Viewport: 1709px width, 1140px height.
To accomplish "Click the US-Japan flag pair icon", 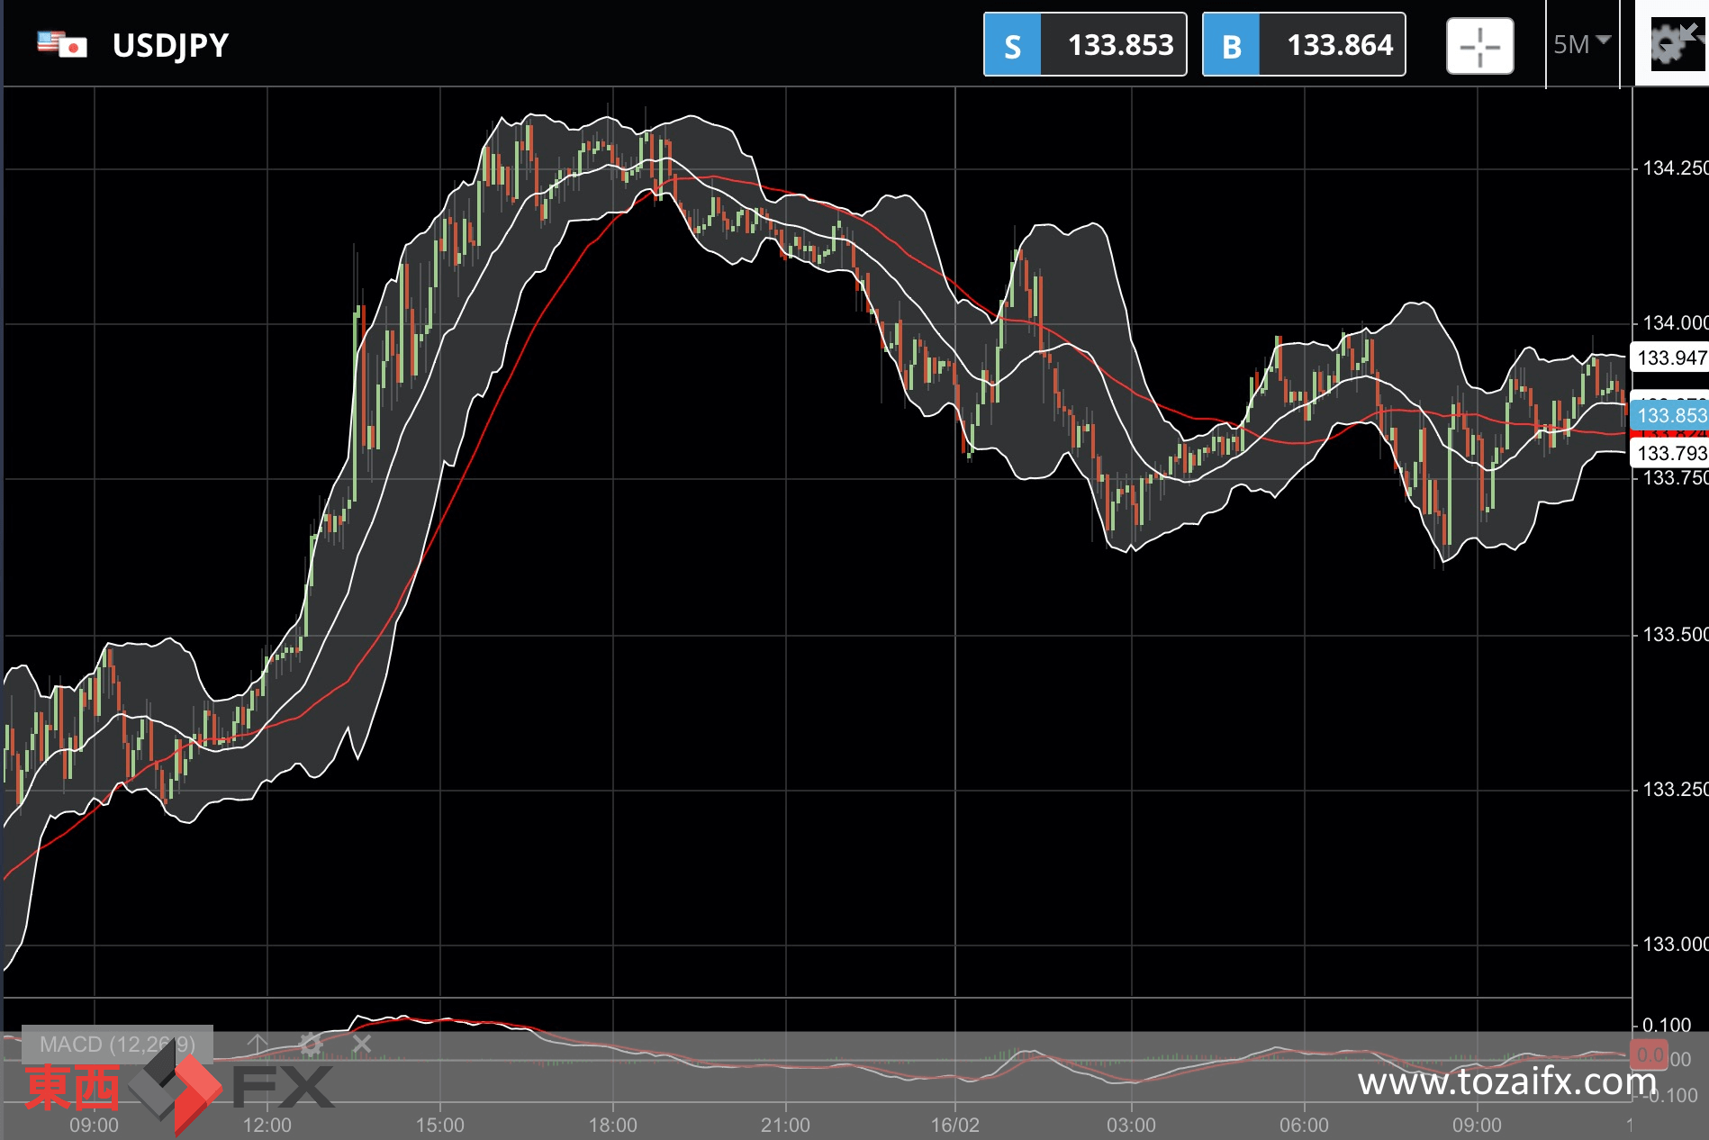I will (x=62, y=44).
